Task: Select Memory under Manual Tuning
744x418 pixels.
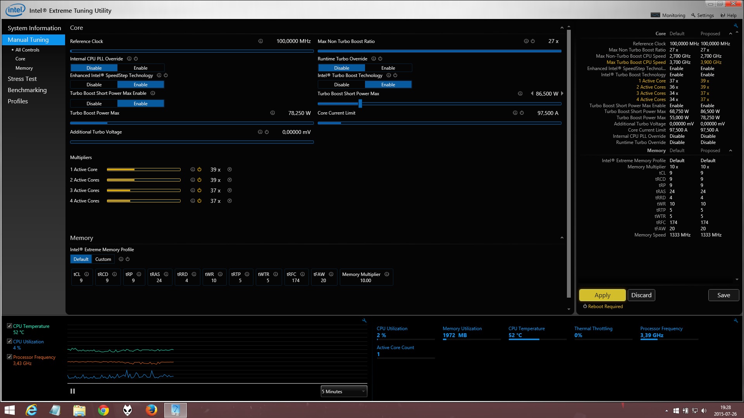Action: point(24,68)
